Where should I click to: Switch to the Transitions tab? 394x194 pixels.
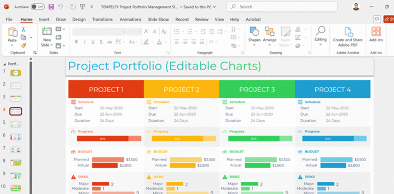pos(102,19)
